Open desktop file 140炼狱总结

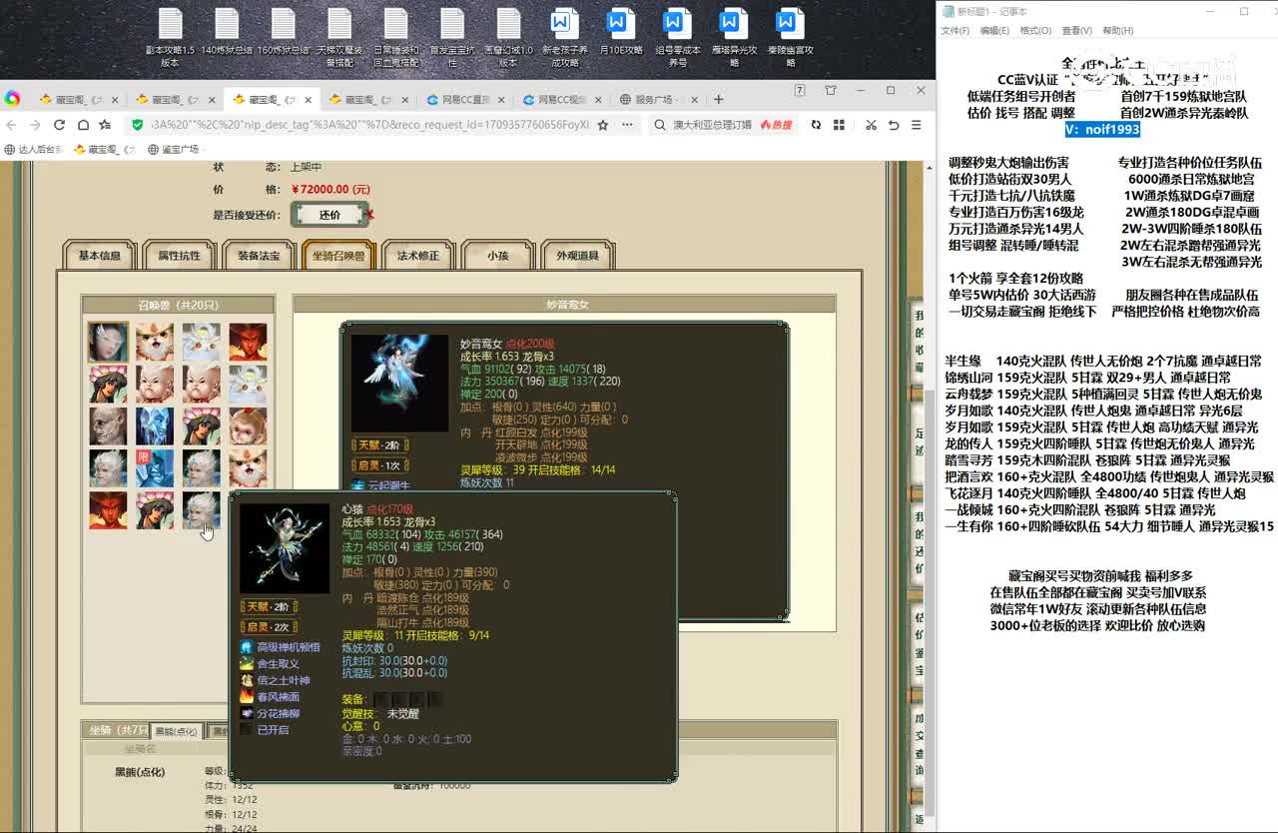[227, 32]
